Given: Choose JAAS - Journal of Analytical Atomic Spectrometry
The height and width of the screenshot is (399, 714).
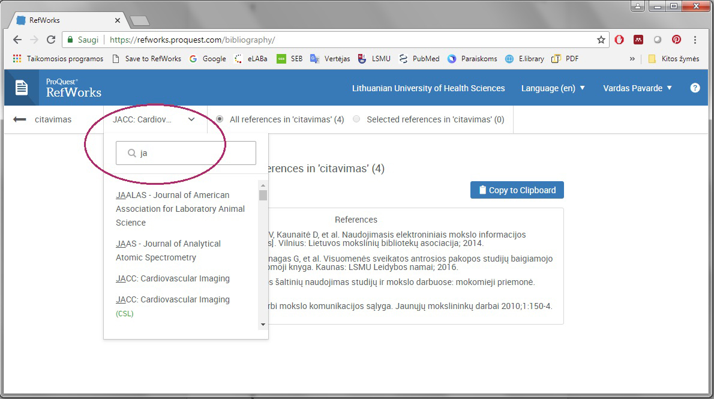Looking at the screenshot, I should (168, 250).
